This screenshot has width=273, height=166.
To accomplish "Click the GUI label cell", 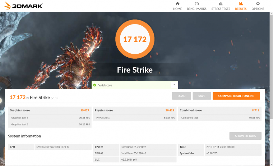I will click(x=106, y=160).
